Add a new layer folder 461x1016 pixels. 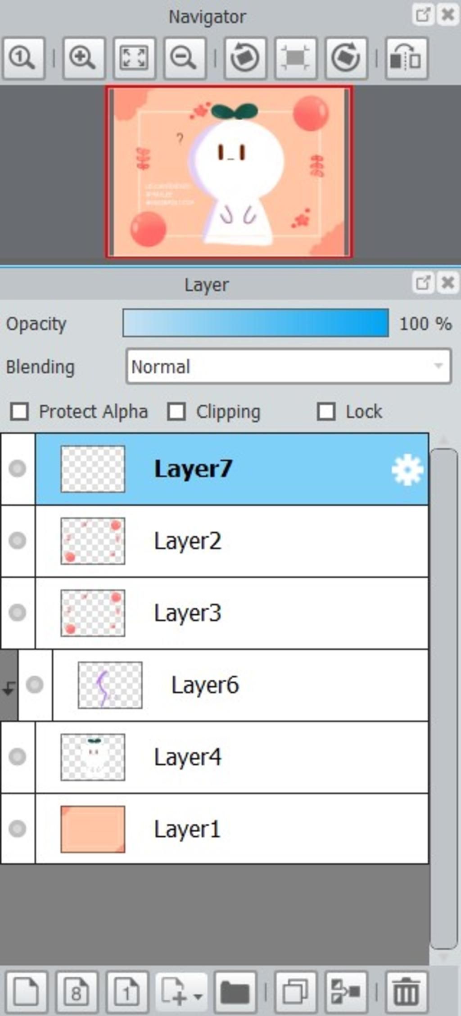235,991
